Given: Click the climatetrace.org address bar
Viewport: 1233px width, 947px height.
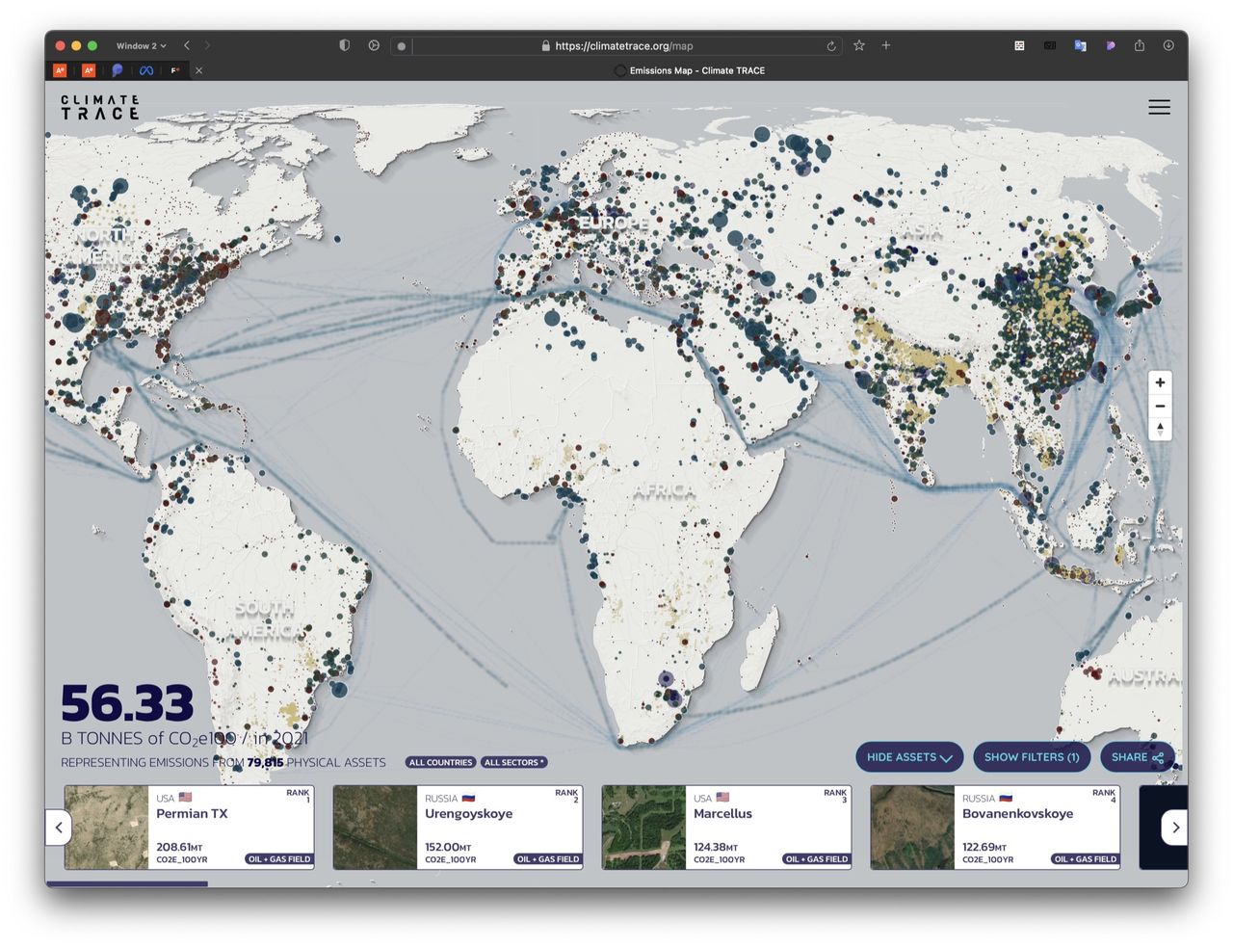Looking at the screenshot, I should (623, 45).
